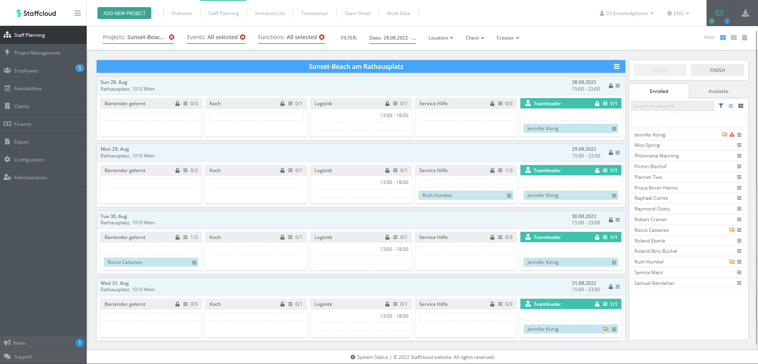Open Employees in the sidebar
The height and width of the screenshot is (364, 758).
43,70
